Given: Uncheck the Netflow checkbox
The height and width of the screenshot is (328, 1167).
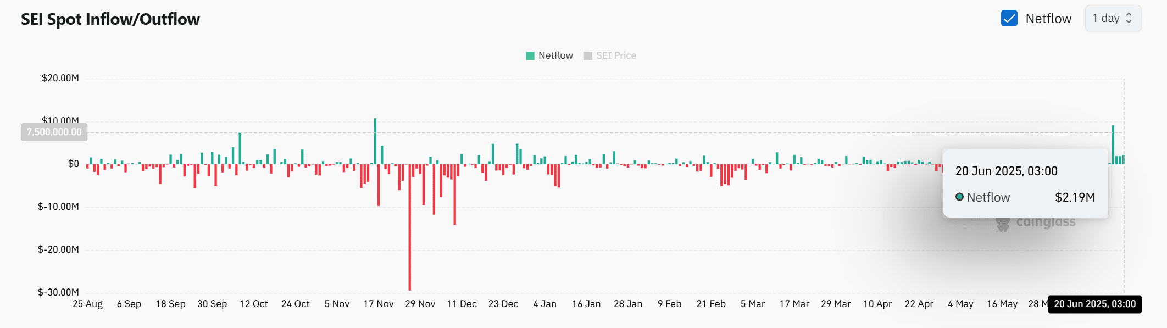Looking at the screenshot, I should pos(1009,19).
